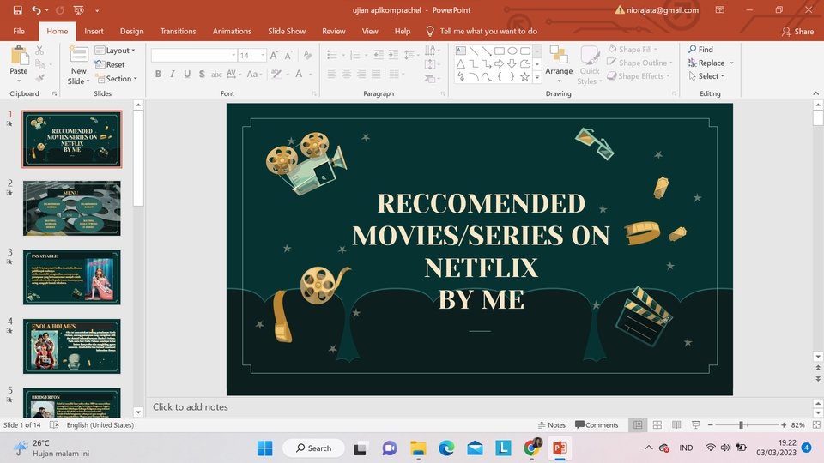Screen dimensions: 824x463
Task: Center the text in Paragraph group
Action: (346, 74)
